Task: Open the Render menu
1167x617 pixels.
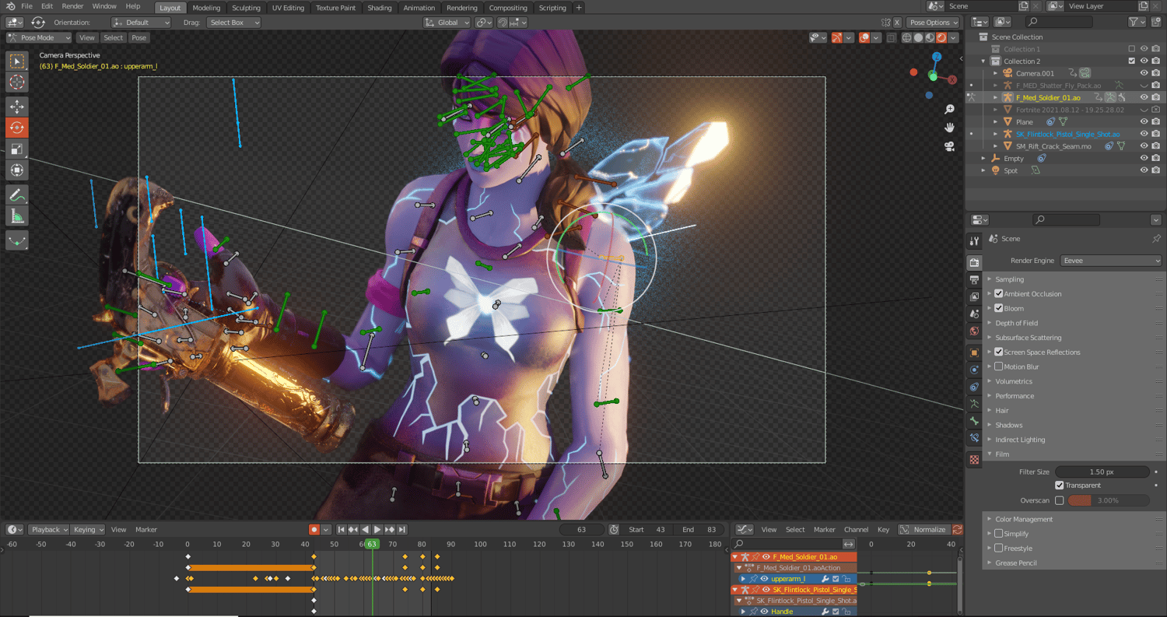Action: (x=72, y=6)
